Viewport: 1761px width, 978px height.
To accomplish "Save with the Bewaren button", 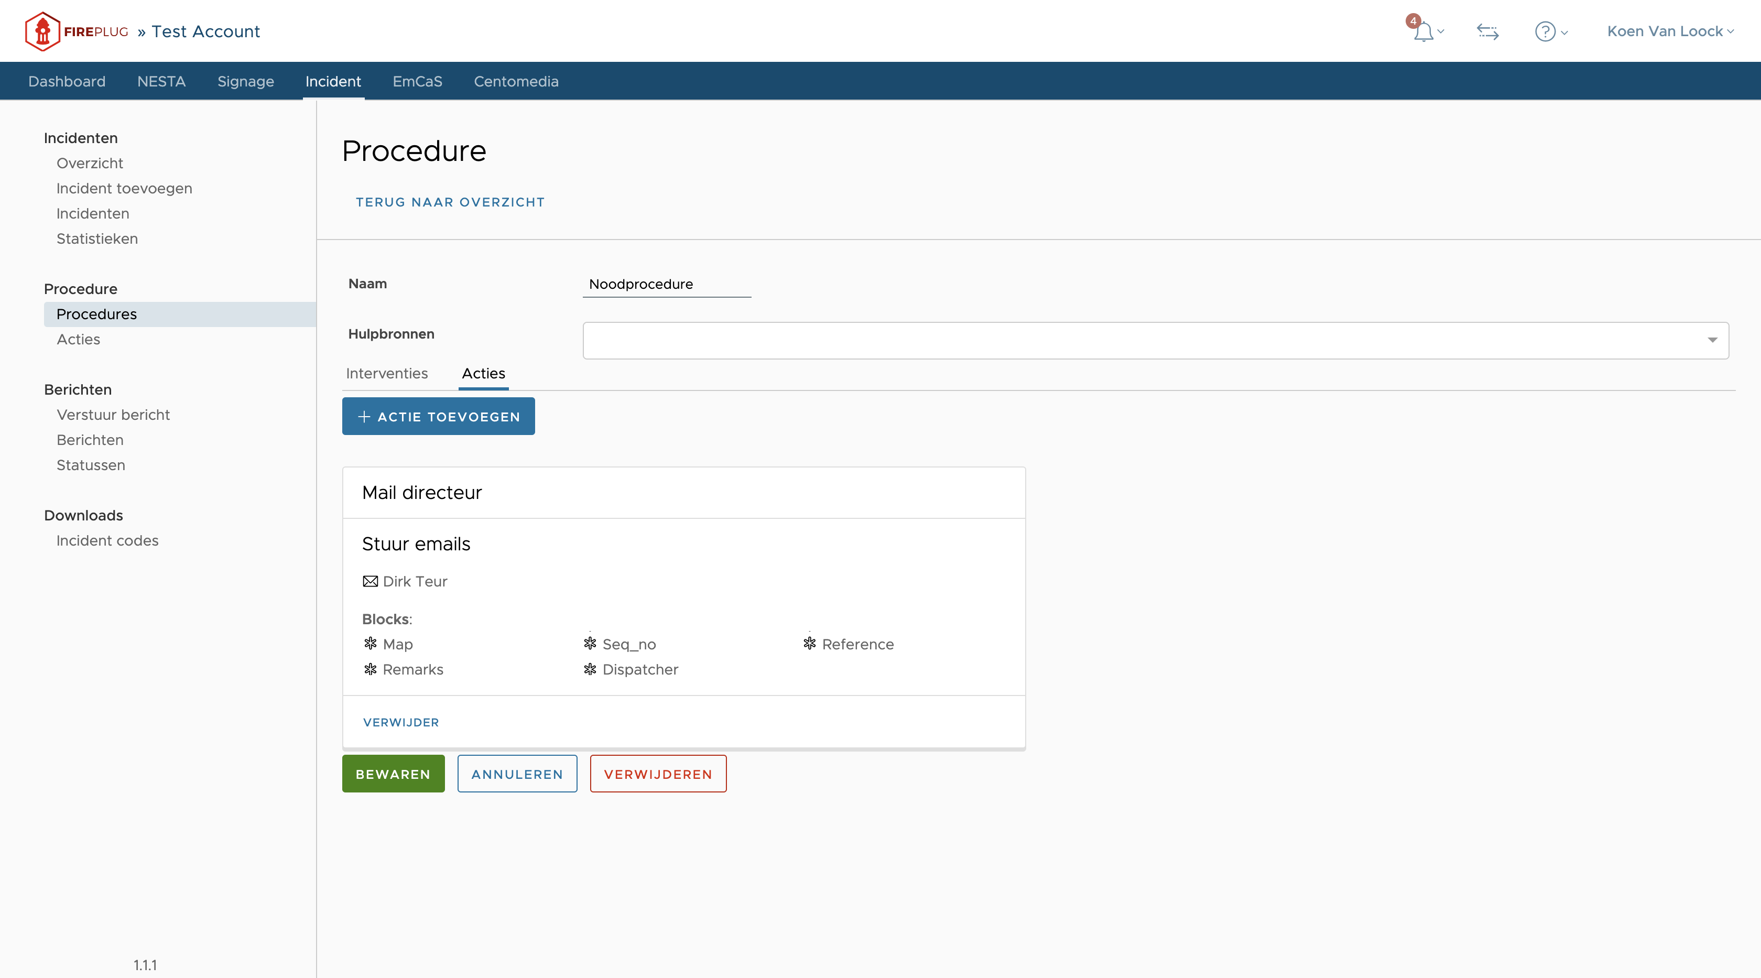I will point(393,774).
